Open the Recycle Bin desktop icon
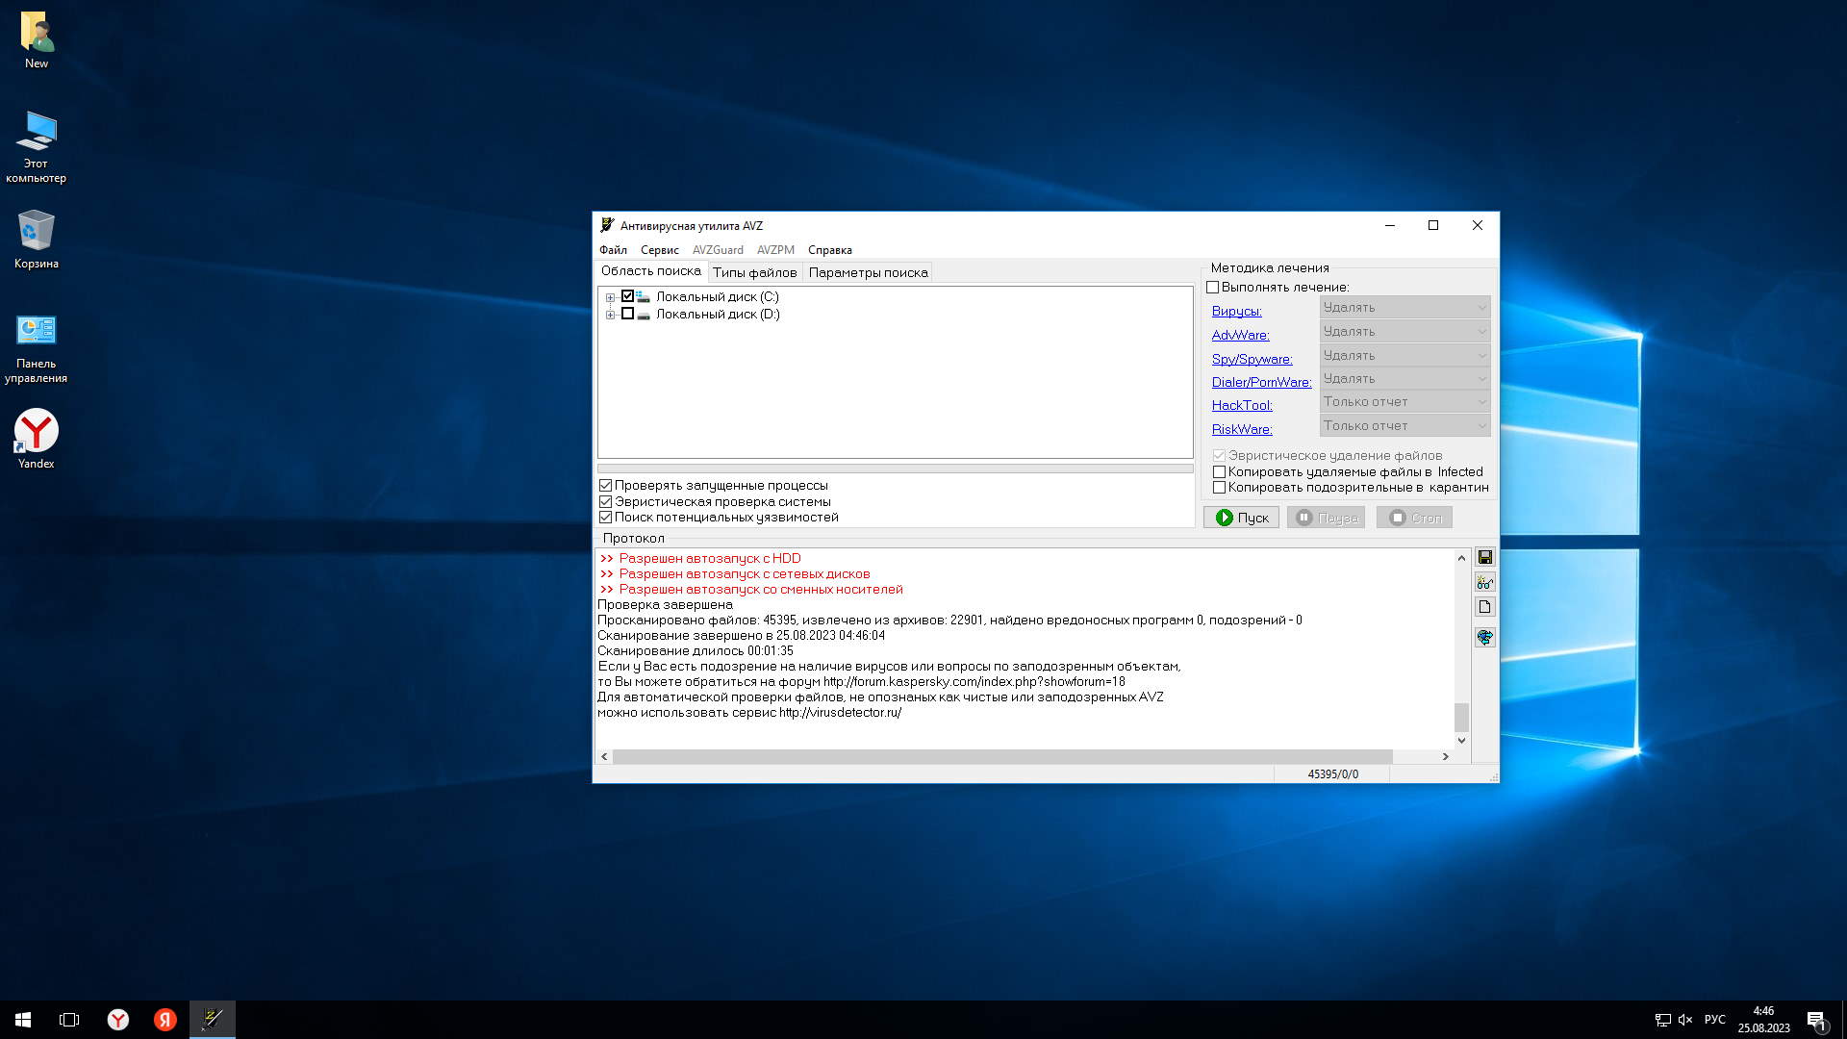This screenshot has height=1039, width=1847. click(x=36, y=239)
